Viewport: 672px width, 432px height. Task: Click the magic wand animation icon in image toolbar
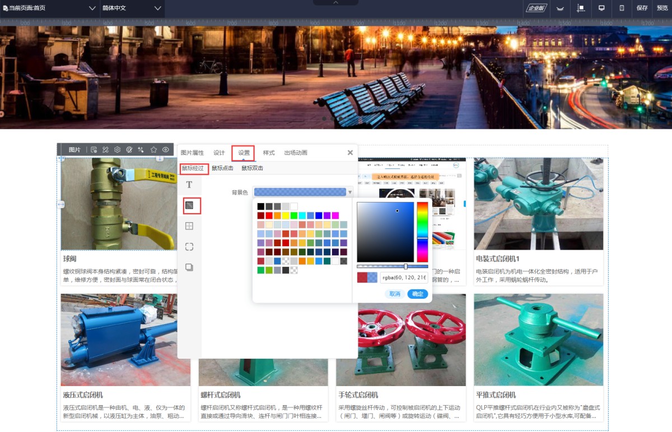click(141, 150)
